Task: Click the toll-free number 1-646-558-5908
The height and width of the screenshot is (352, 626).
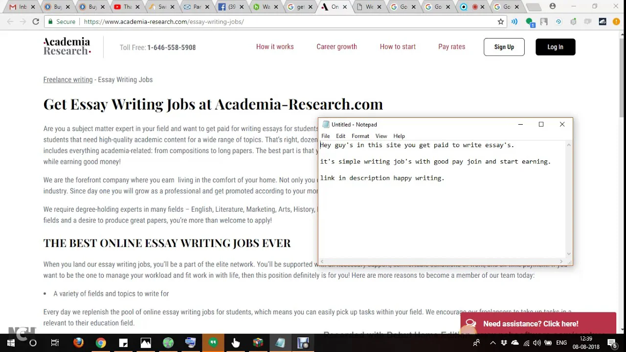Action: pos(171,47)
